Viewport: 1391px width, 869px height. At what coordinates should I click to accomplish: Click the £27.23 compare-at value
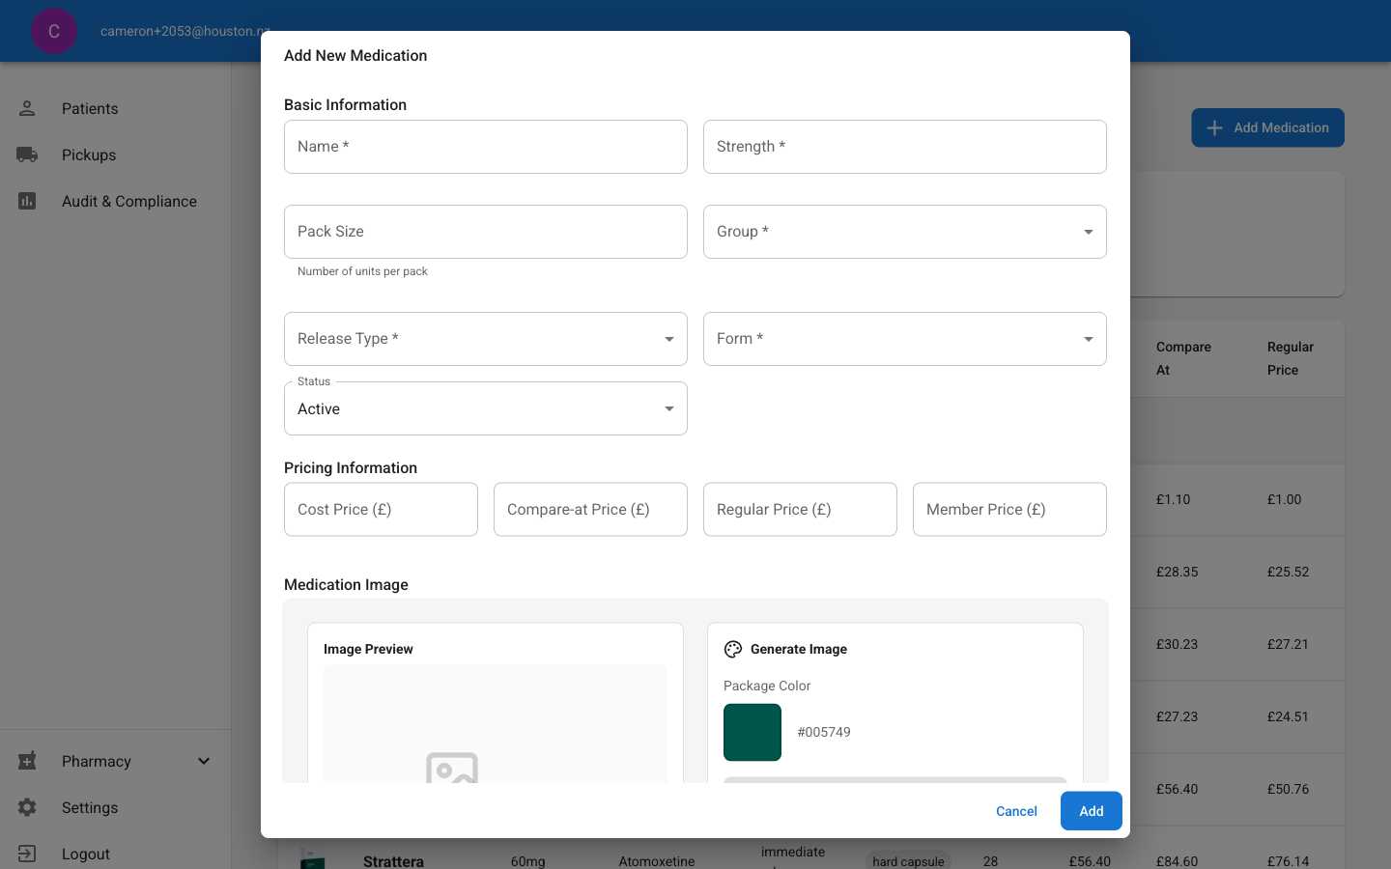point(1177,716)
